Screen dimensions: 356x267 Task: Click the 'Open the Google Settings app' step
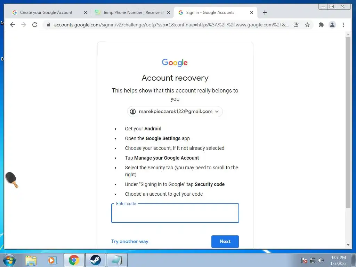[157, 138]
